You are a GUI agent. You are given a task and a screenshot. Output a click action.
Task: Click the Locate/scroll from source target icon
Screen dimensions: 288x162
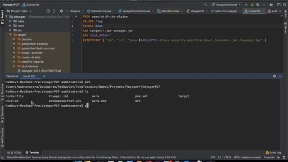(x=48, y=11)
